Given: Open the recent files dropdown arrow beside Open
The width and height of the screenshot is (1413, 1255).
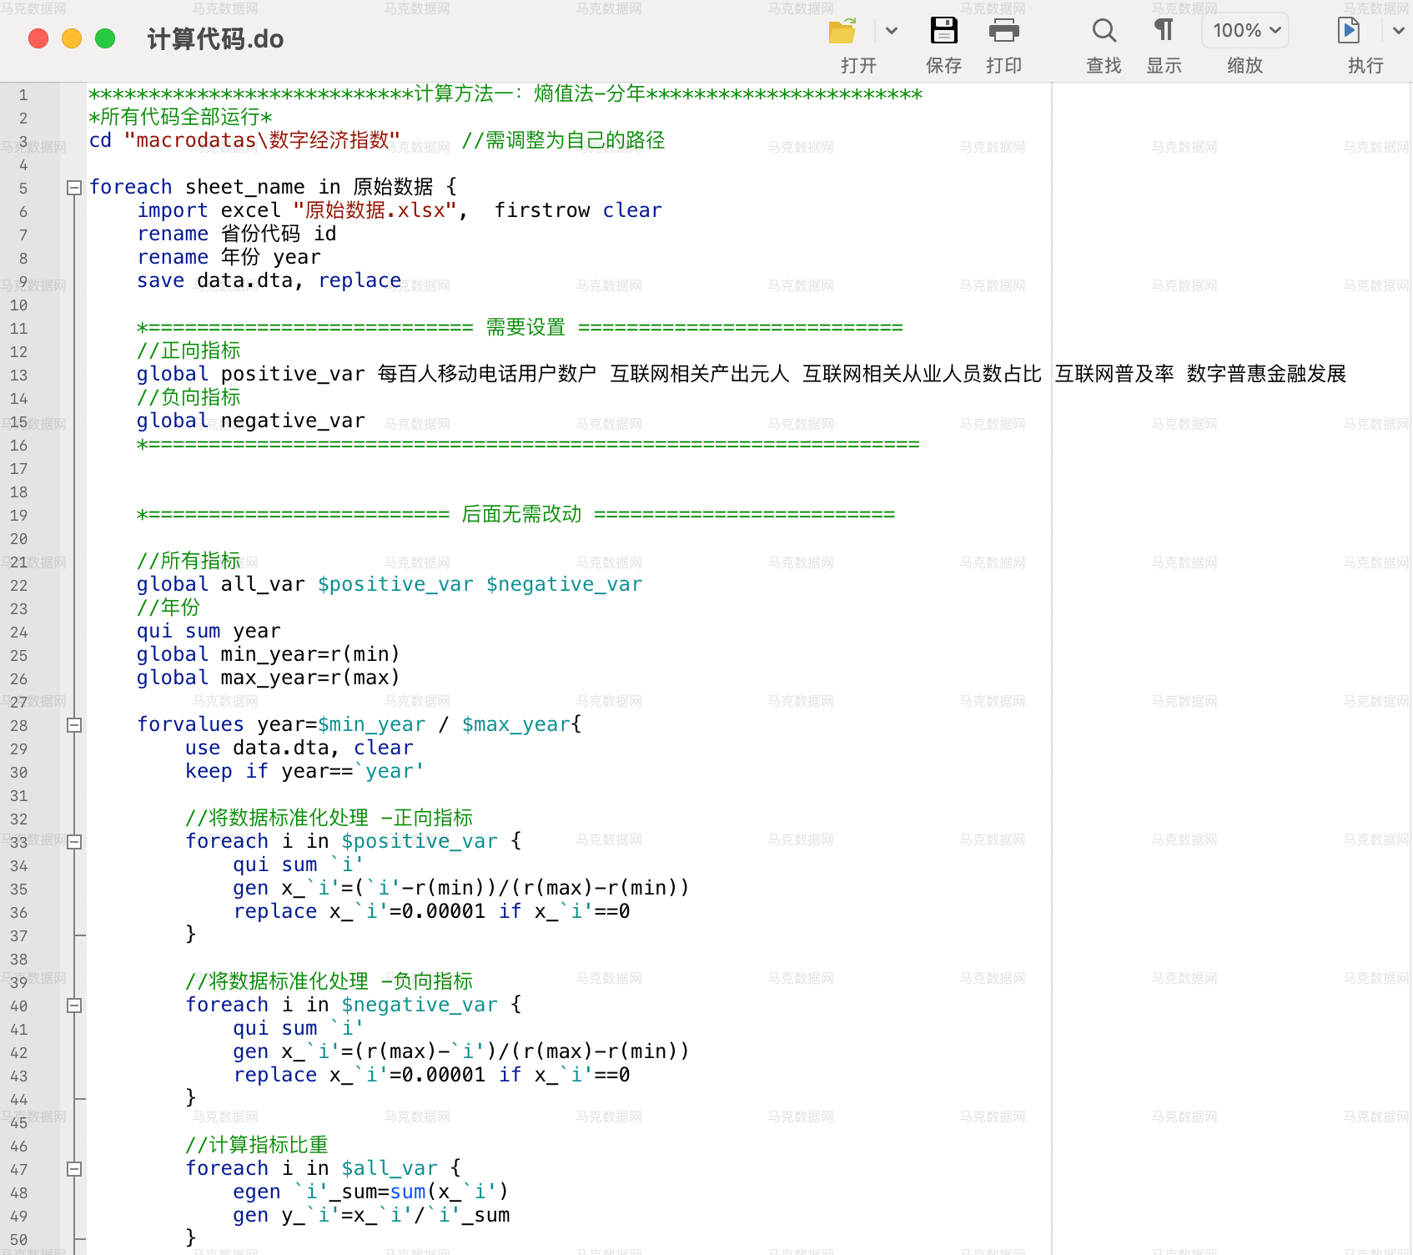Looking at the screenshot, I should click(x=892, y=31).
